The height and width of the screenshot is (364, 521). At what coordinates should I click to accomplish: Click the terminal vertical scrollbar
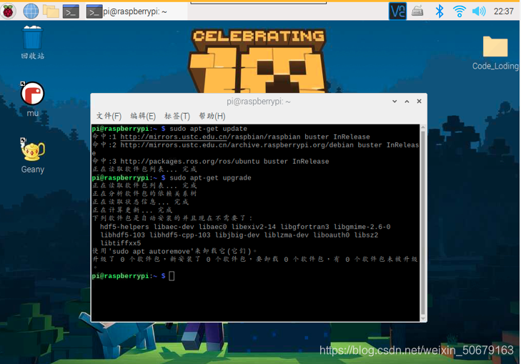point(423,222)
